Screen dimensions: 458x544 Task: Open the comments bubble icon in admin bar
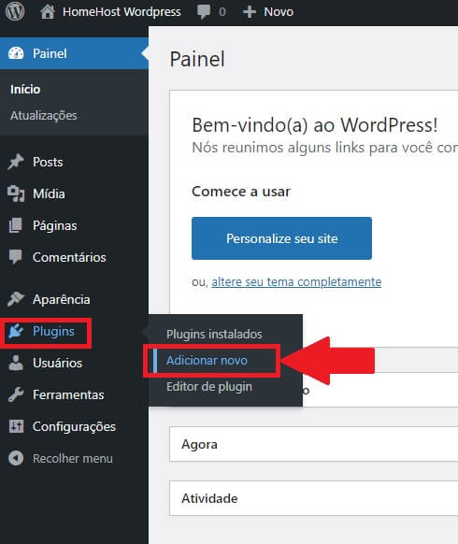coord(204,12)
